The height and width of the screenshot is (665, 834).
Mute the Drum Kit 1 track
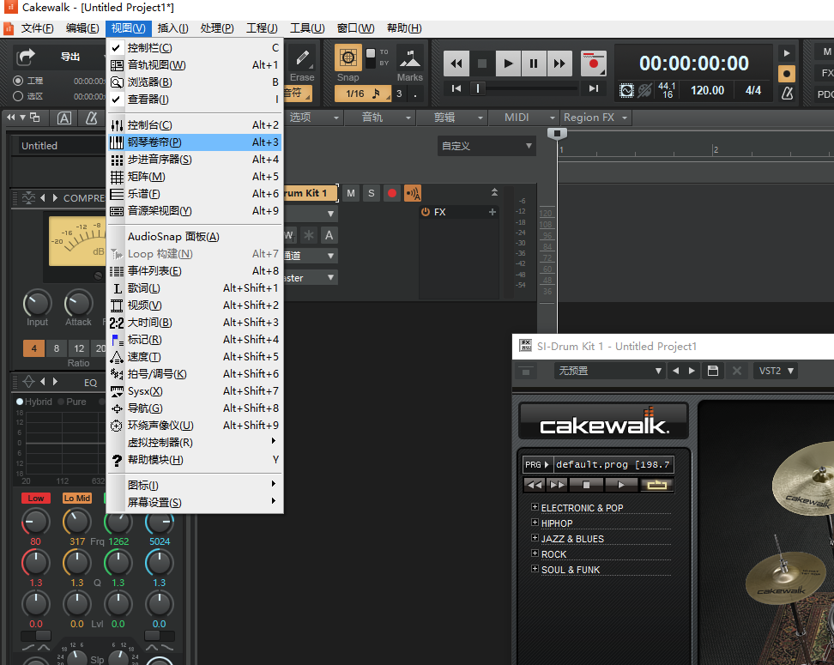pos(351,193)
